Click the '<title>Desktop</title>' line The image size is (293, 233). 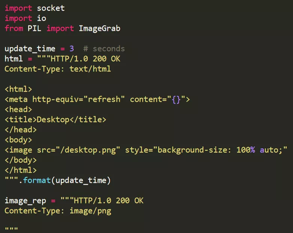(x=55, y=120)
